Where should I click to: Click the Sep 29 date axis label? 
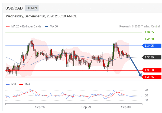[x=86, y=107]
